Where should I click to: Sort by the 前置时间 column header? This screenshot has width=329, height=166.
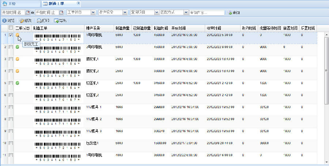[x=290, y=28]
